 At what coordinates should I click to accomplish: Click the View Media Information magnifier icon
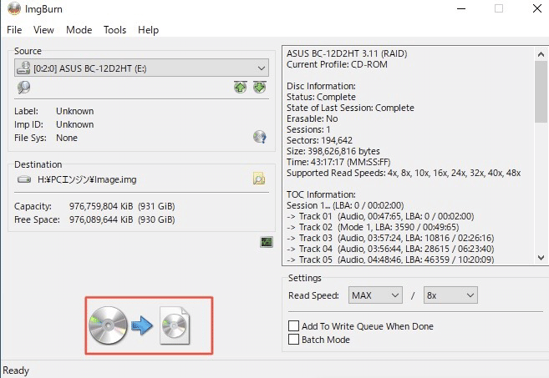click(23, 88)
